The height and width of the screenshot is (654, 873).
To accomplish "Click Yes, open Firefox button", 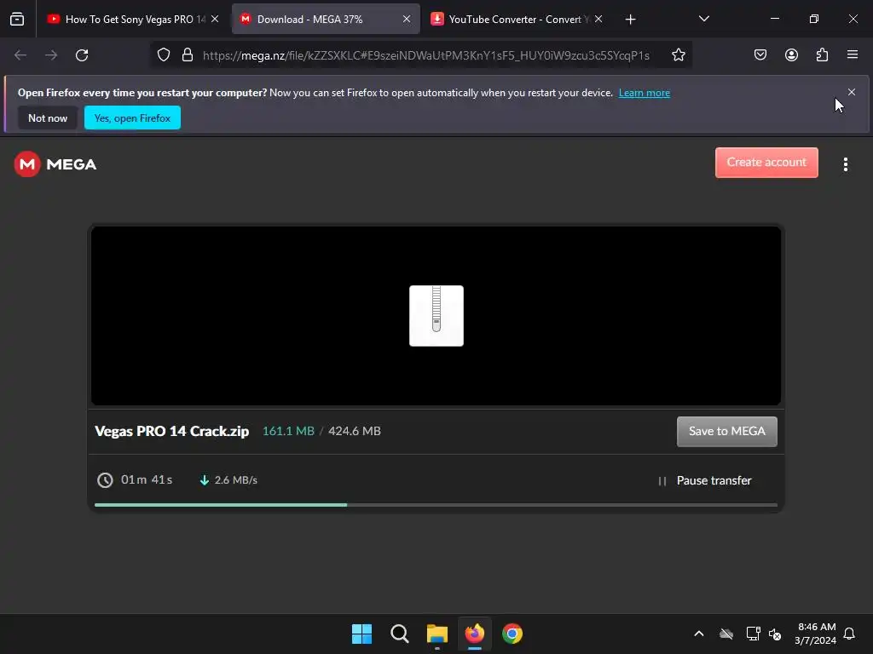I will (132, 118).
